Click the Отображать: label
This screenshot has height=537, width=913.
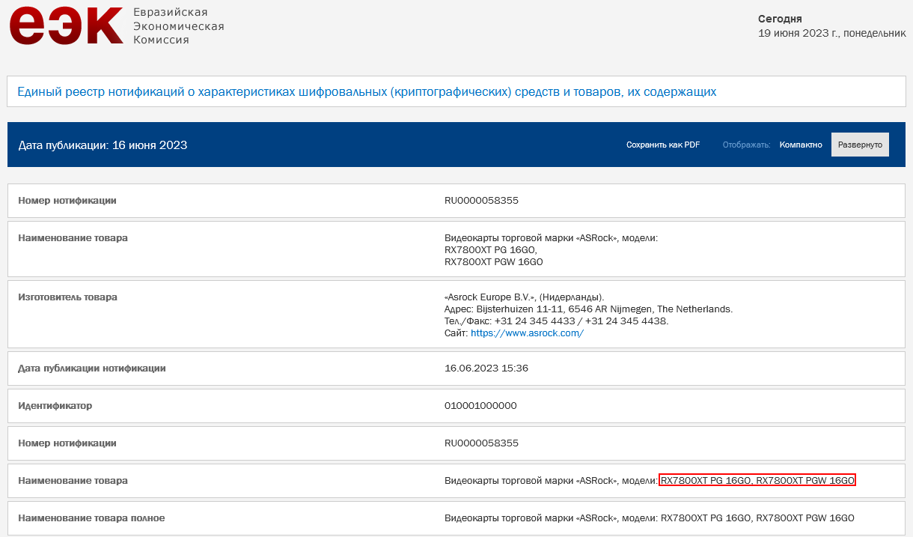pyautogui.click(x=746, y=145)
